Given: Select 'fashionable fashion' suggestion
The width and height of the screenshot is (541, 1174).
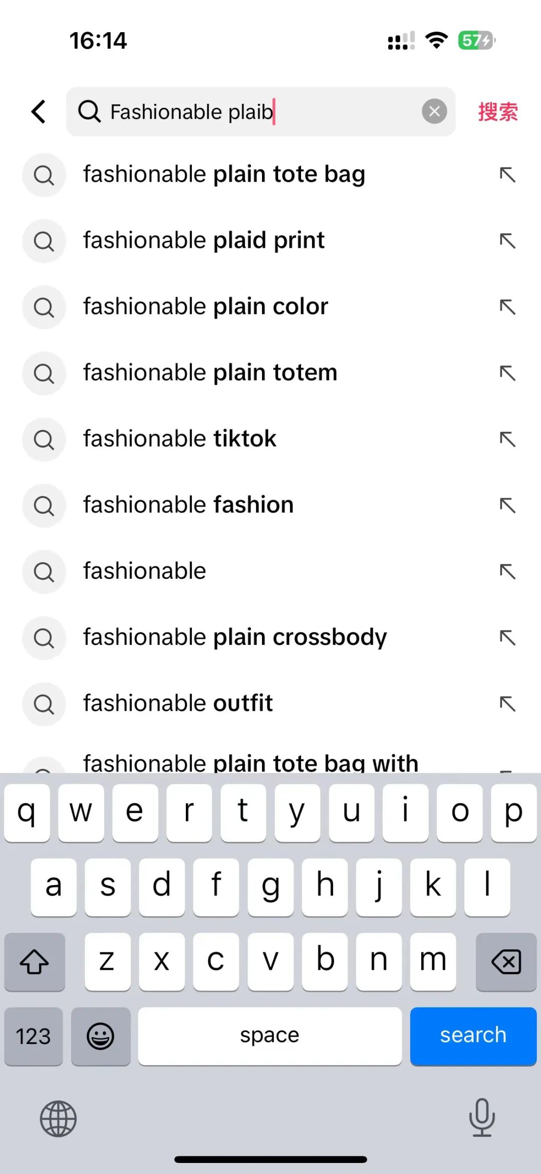Looking at the screenshot, I should [x=188, y=505].
